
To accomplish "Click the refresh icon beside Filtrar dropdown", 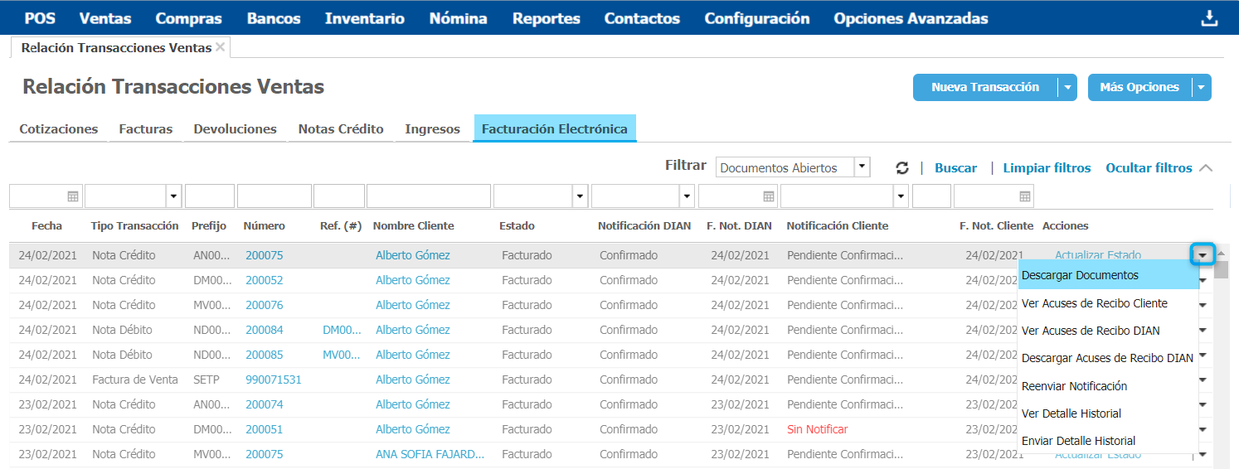I will click(x=902, y=168).
